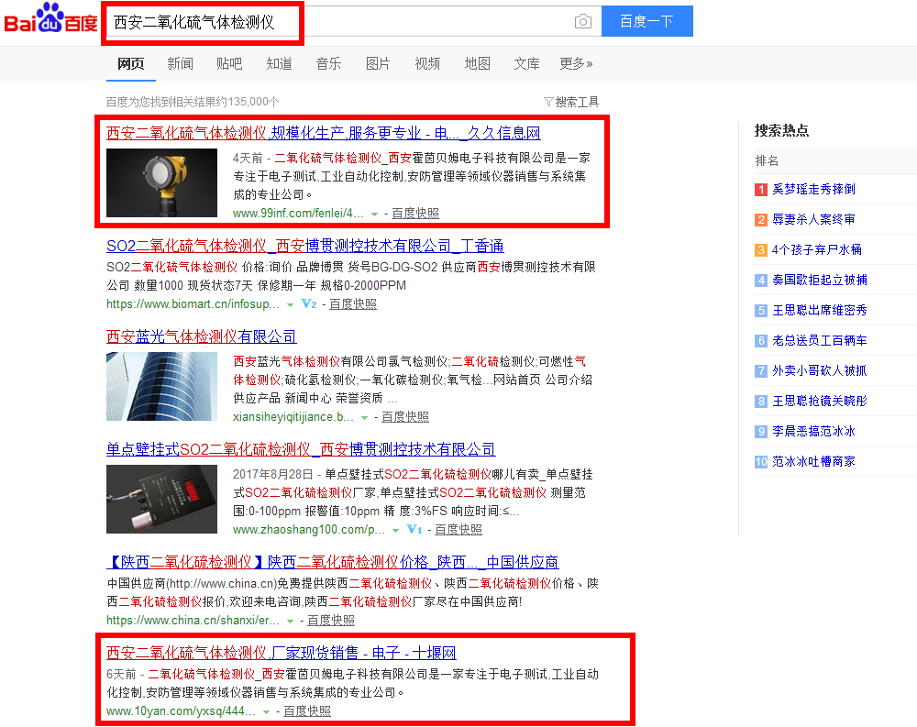
Task: Click glass building thumbnail
Action: coord(161,387)
